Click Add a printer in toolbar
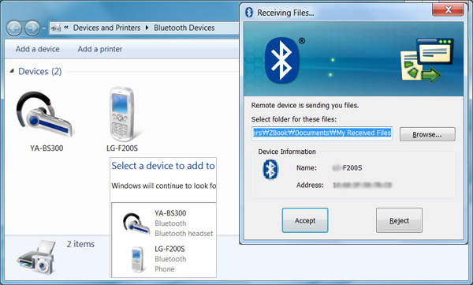Viewport: 473px width, 285px height. pyautogui.click(x=100, y=49)
